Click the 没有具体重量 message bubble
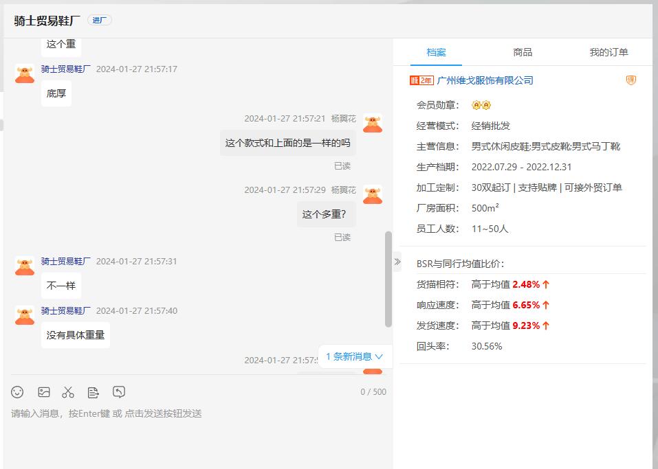The height and width of the screenshot is (469, 658). tap(76, 335)
